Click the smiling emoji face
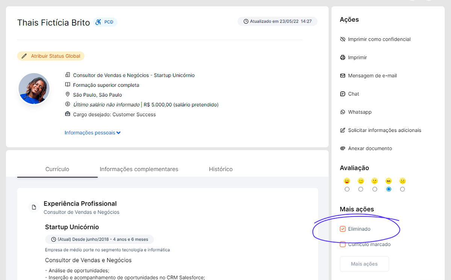The image size is (451, 280). tap(361, 181)
